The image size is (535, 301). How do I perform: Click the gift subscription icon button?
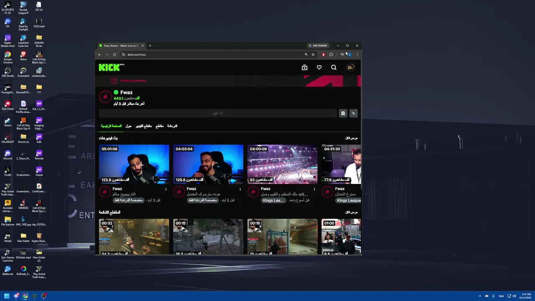[x=343, y=113]
